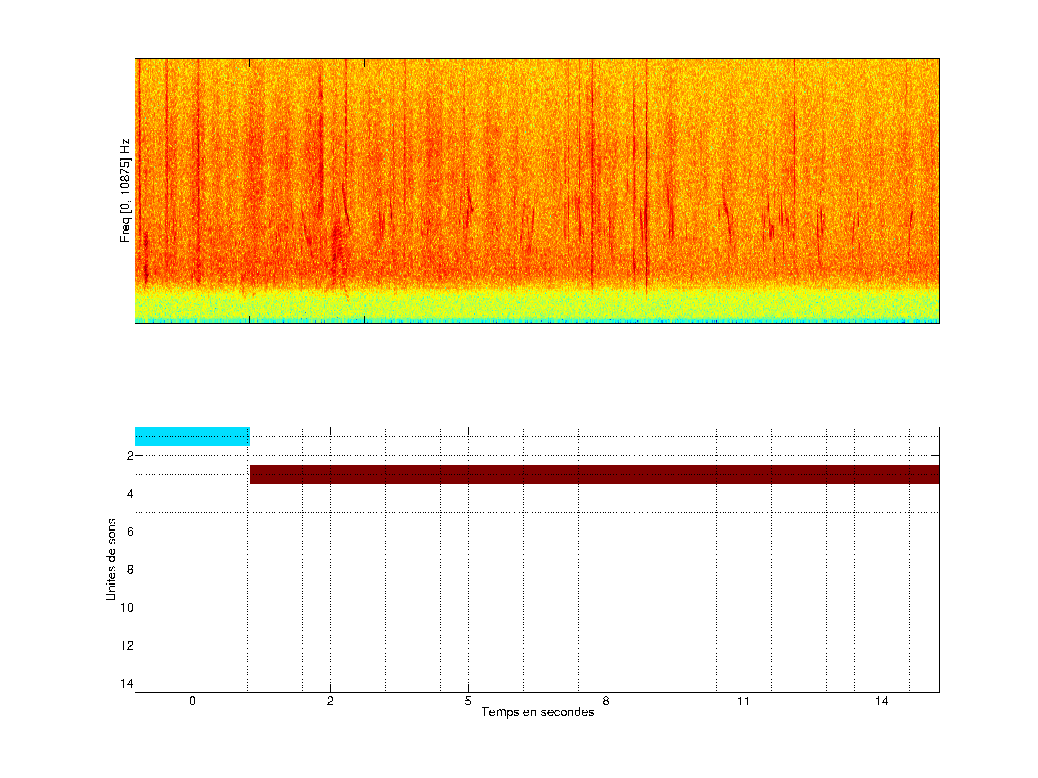Click the 'Temps en secondes' axis label
1038x778 pixels.
point(537,712)
